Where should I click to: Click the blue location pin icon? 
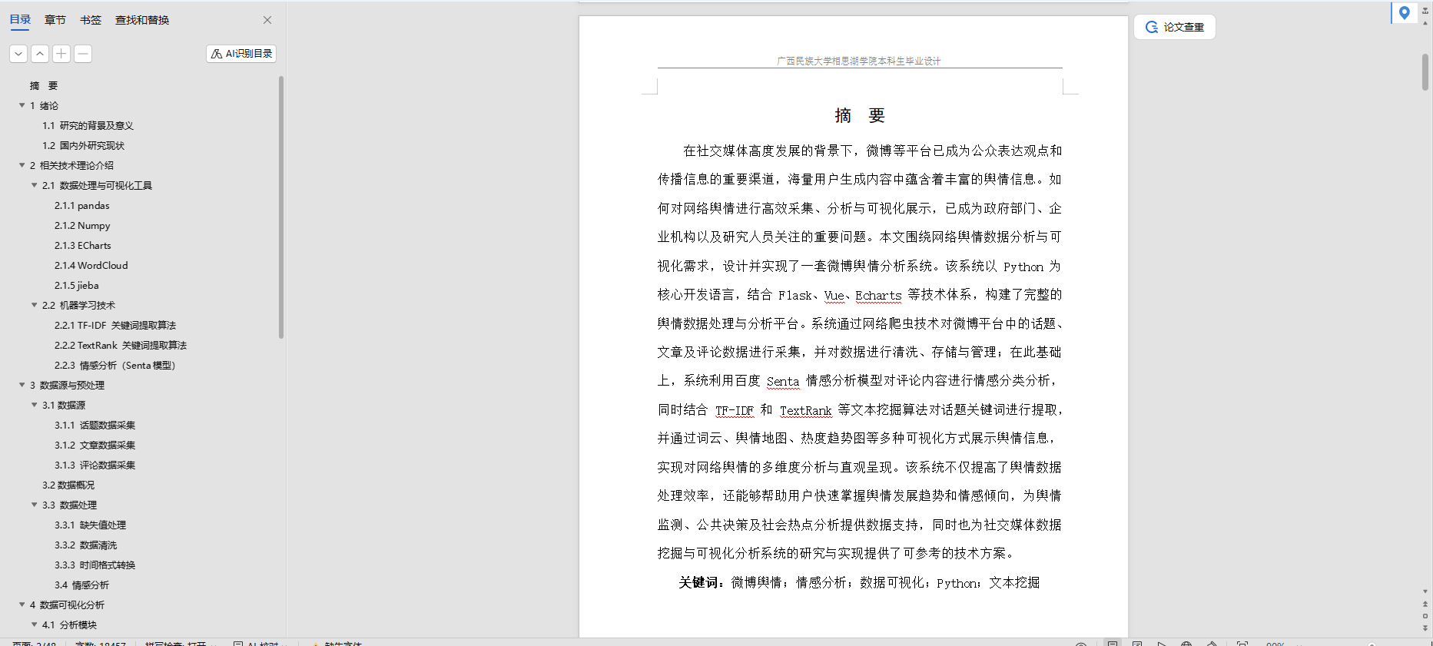pyautogui.click(x=1404, y=12)
